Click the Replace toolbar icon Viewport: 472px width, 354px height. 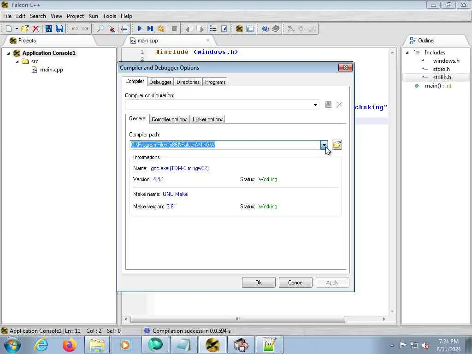(112, 29)
